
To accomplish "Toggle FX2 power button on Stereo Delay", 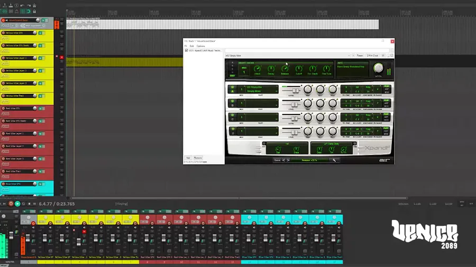I will click(354, 144).
